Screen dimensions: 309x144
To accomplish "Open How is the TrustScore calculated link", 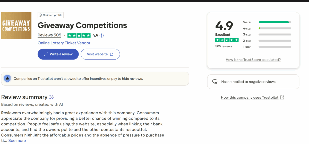I will click(253, 60).
